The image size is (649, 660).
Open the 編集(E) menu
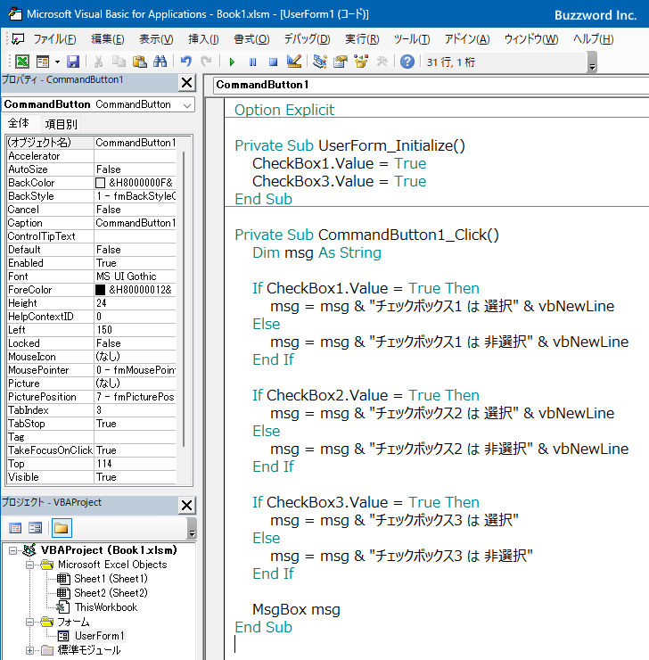point(108,39)
